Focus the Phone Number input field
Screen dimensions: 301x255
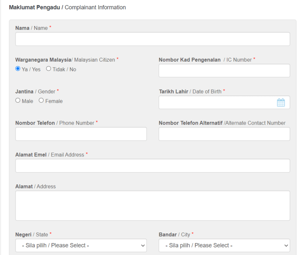pyautogui.click(x=81, y=134)
